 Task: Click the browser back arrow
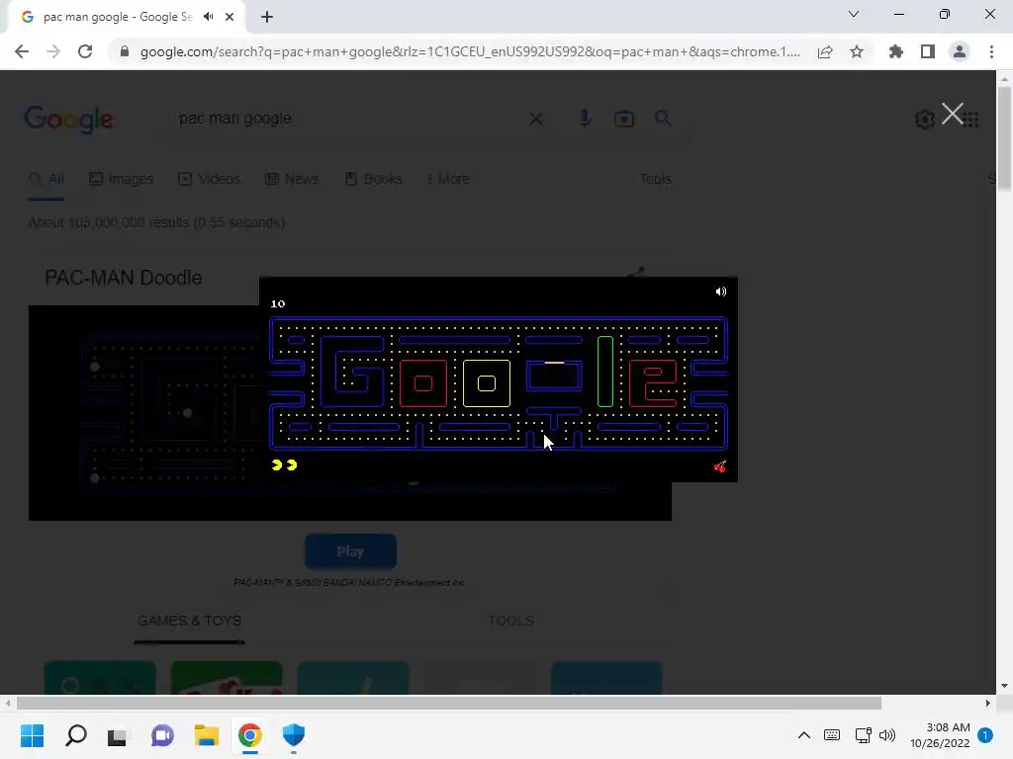point(22,51)
